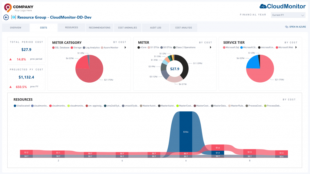Click the $1.5 pink ribbon segment
This screenshot has width=310, height=174.
[x=250, y=152]
